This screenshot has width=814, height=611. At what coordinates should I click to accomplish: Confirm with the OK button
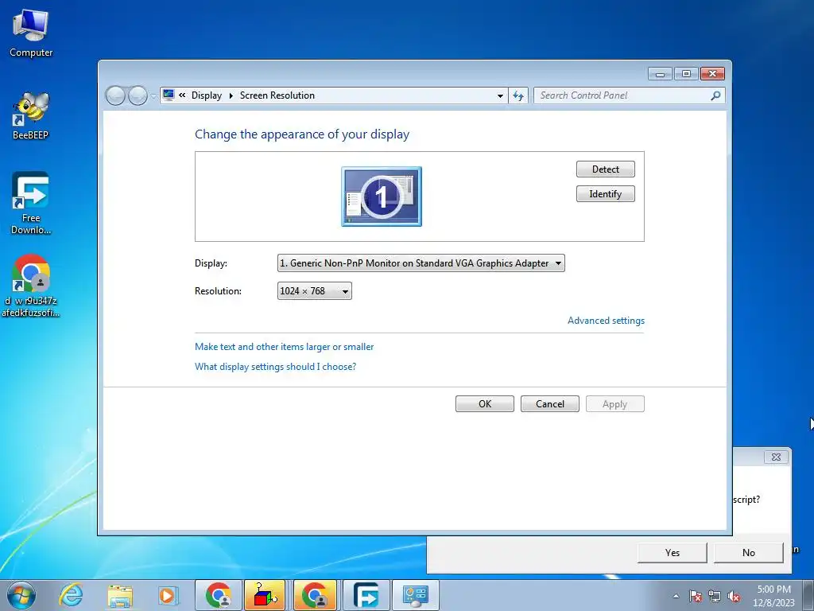point(485,404)
